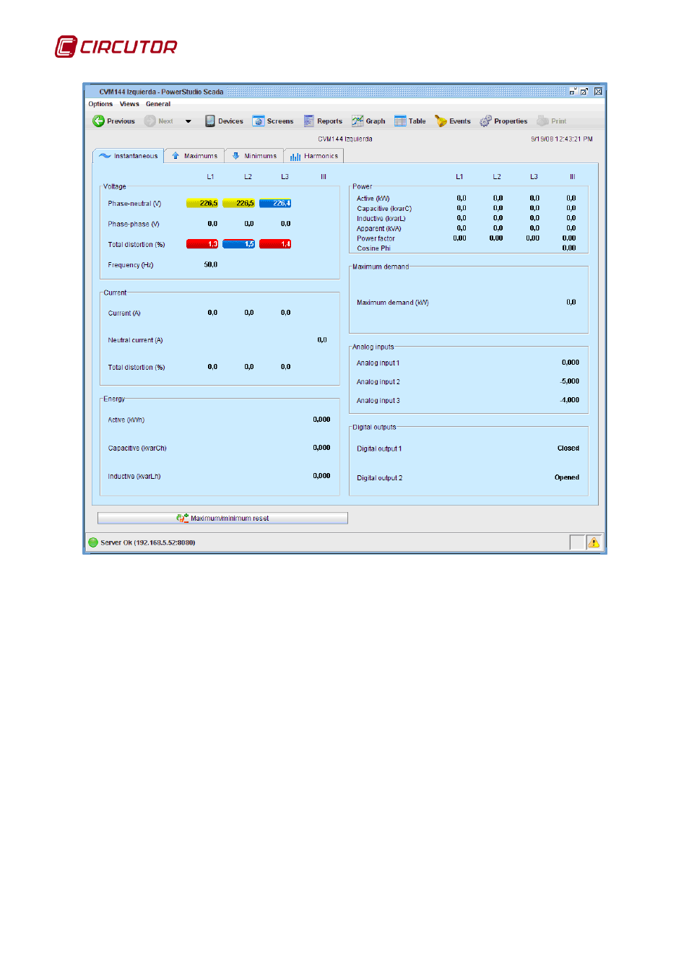Click the Power factor label

pyautogui.click(x=376, y=238)
